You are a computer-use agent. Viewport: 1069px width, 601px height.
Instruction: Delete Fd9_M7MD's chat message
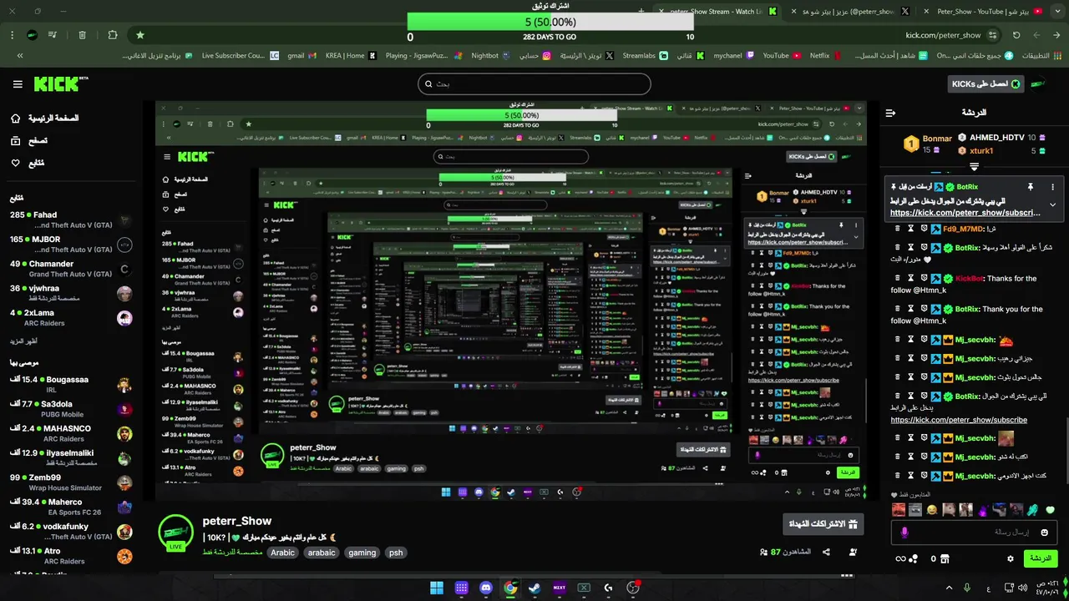pyautogui.click(x=898, y=229)
